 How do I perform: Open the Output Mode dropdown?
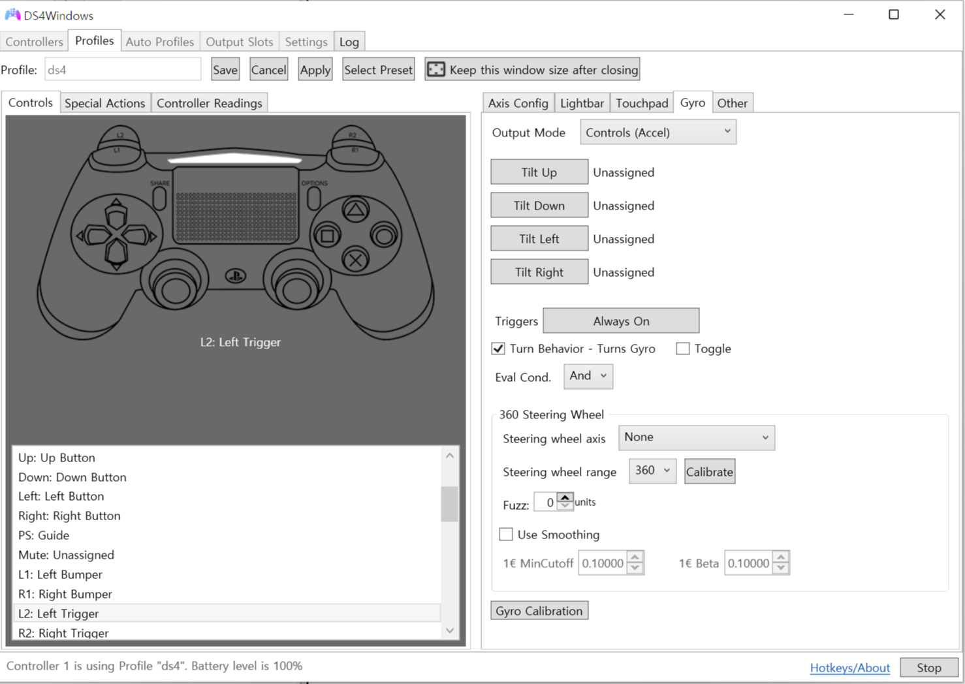(x=658, y=132)
